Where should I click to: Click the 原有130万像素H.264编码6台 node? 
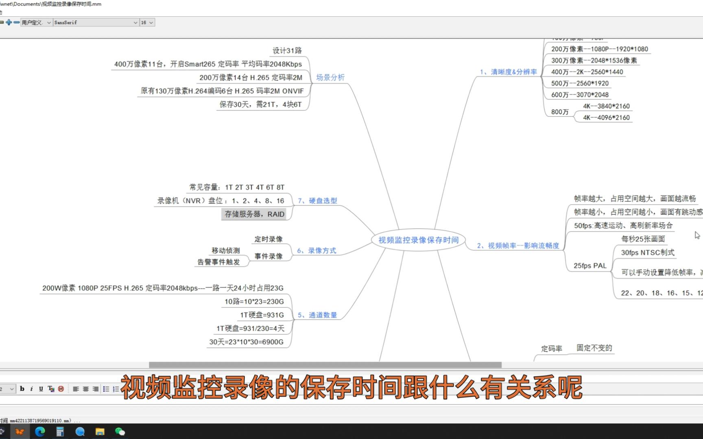[x=222, y=91]
